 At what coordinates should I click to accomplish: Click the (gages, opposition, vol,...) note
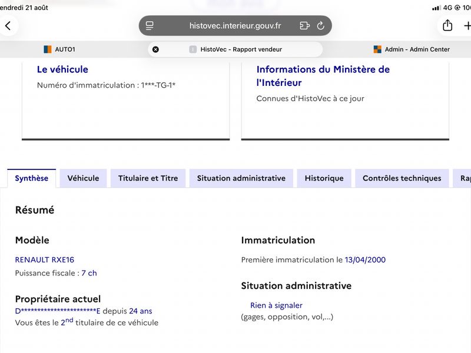(287, 317)
